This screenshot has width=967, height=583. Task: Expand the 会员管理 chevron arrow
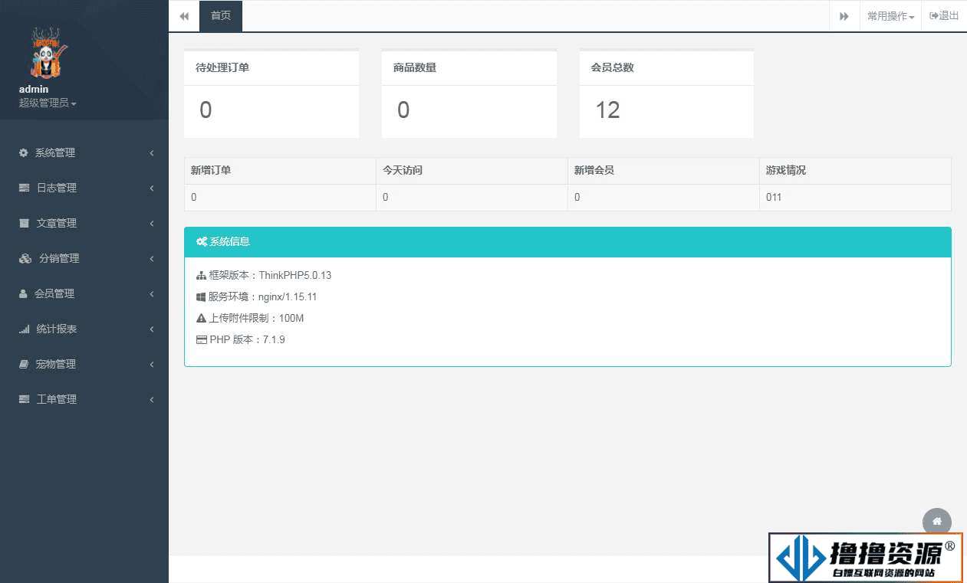[152, 293]
